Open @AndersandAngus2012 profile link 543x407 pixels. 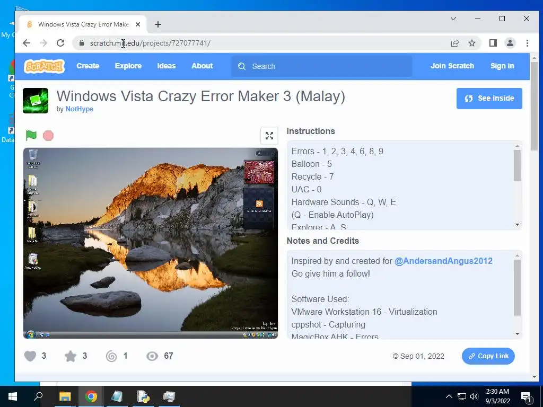pos(444,261)
